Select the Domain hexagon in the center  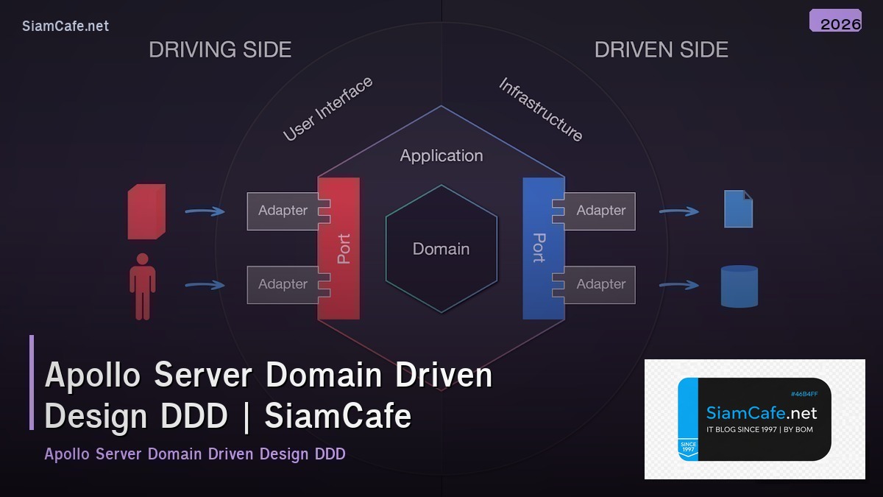(x=441, y=249)
